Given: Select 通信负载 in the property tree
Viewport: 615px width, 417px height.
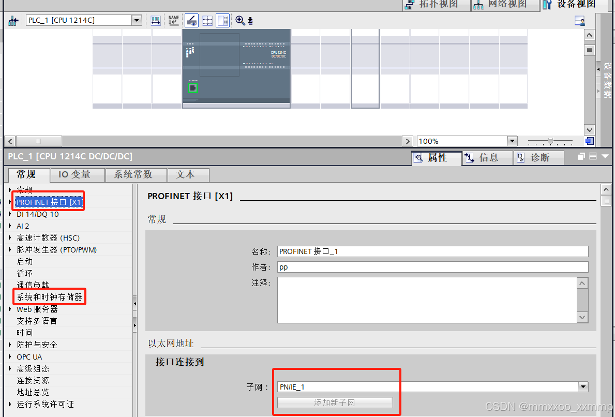Looking at the screenshot, I should pos(33,285).
